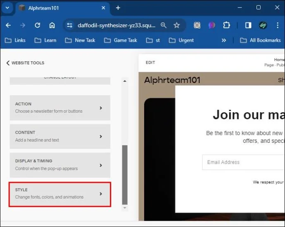View site information icon in address bar
285x227 pixels.
coord(70,25)
